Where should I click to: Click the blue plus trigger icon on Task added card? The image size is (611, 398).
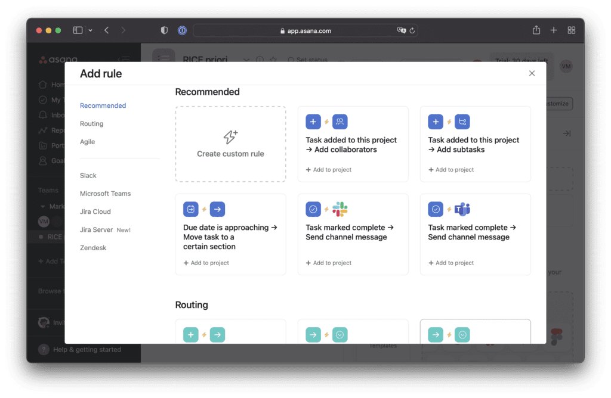pyautogui.click(x=313, y=122)
